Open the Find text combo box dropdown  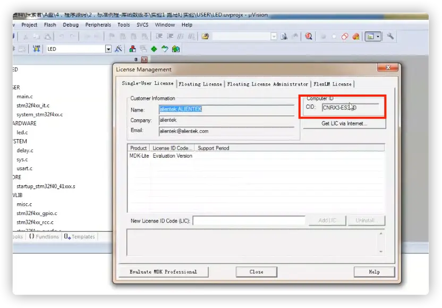point(274,36)
